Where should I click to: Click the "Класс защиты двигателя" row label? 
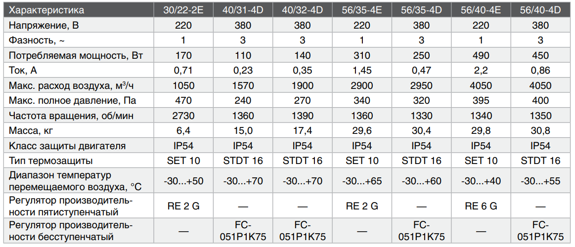tap(67, 146)
